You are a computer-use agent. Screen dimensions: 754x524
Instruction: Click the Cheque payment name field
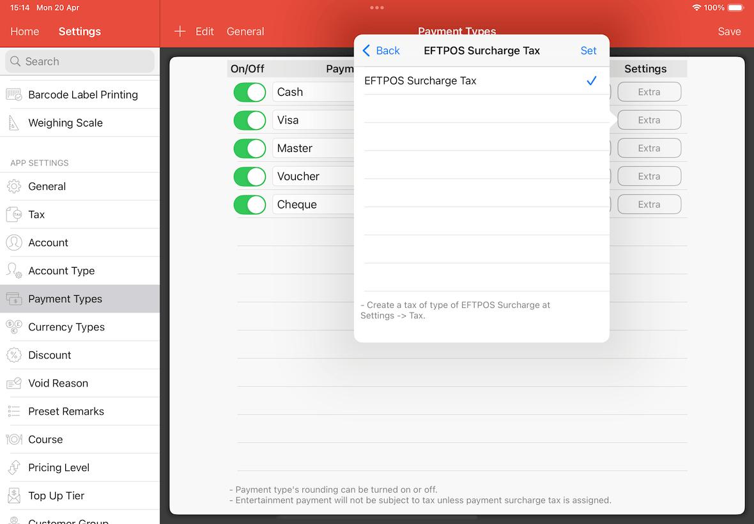pyautogui.click(x=314, y=204)
